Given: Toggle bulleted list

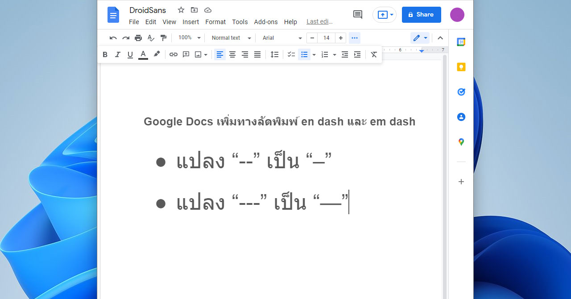Looking at the screenshot, I should (304, 54).
